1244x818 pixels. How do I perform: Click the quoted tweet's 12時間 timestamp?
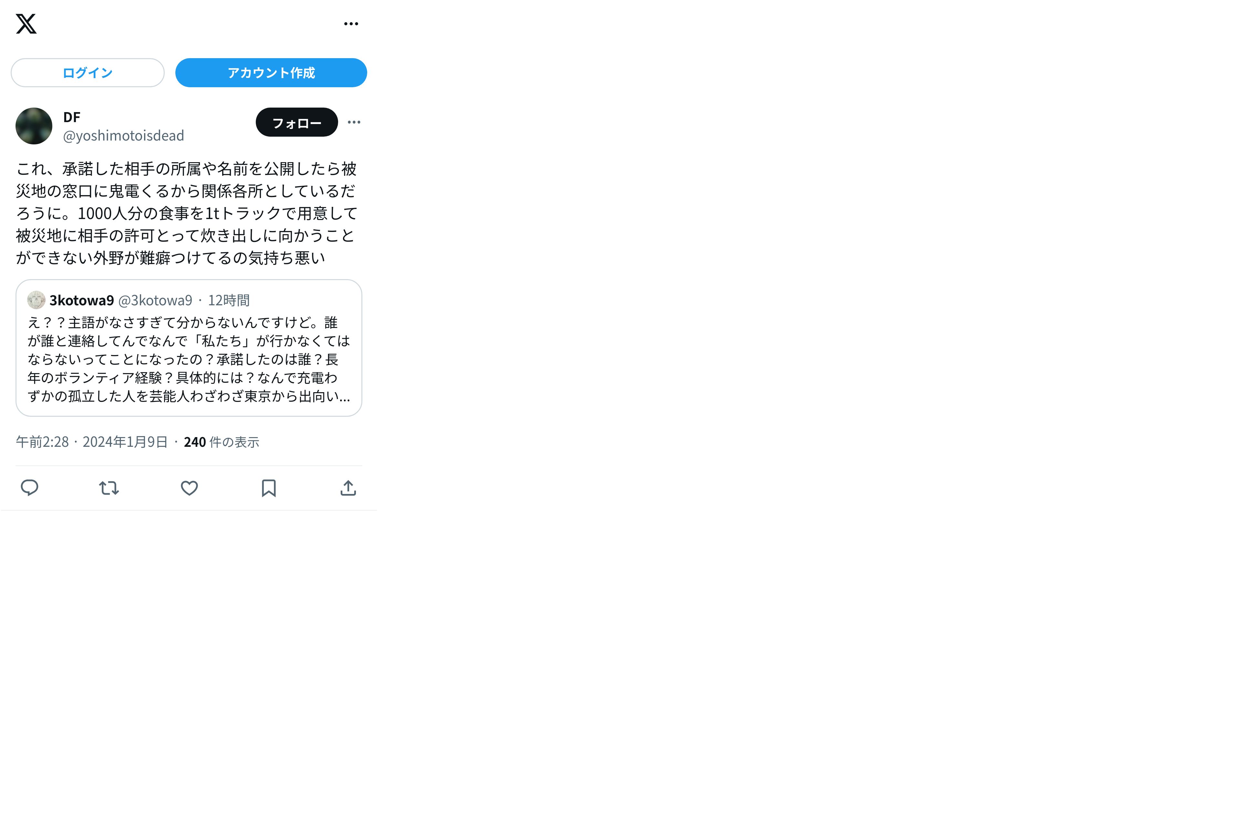click(229, 300)
